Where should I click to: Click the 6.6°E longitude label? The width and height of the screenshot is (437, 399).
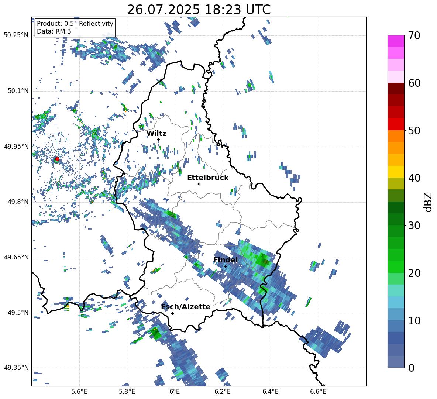[x=318, y=392]
